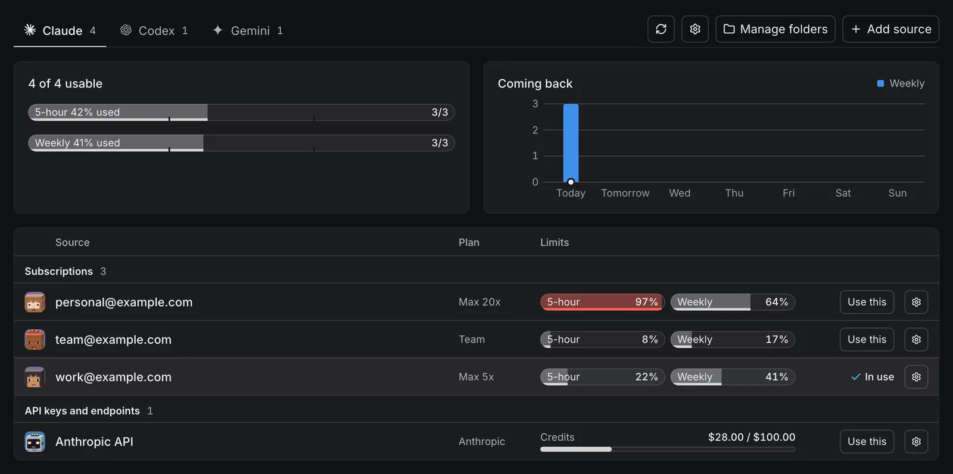The width and height of the screenshot is (953, 474).
Task: Click the Anthropic API robot avatar
Action: click(x=35, y=441)
